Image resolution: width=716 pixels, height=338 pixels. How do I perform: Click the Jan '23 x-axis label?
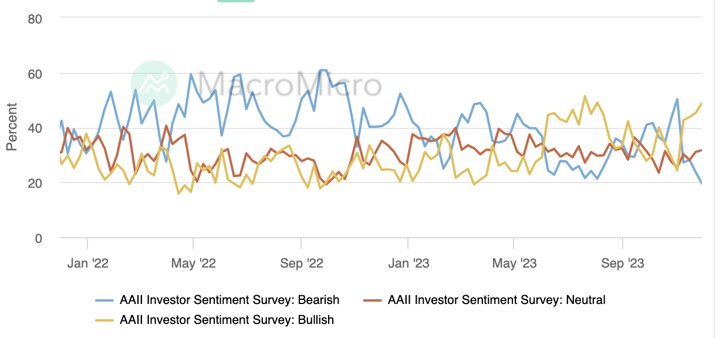pyautogui.click(x=407, y=263)
